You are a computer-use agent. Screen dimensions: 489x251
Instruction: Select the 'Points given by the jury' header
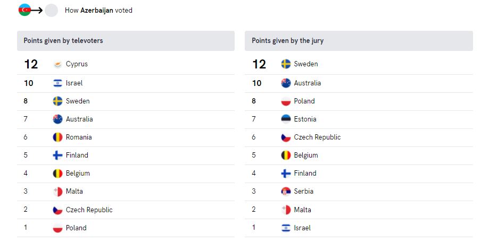pos(359,41)
